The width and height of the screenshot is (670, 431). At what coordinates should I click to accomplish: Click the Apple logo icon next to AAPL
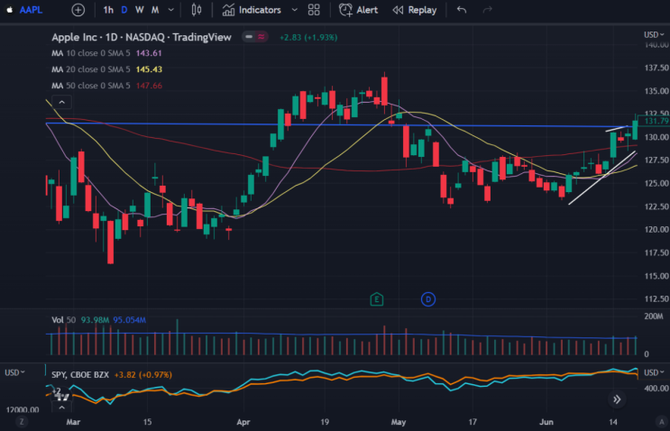click(9, 10)
